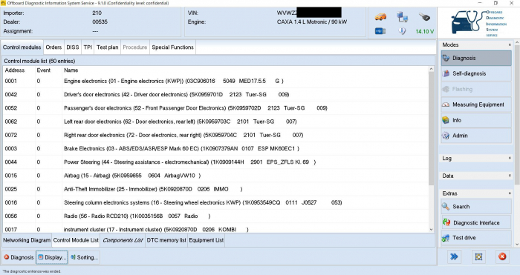Open the Components List tab
Image resolution: width=520 pixels, height=275 pixels.
[123, 240]
